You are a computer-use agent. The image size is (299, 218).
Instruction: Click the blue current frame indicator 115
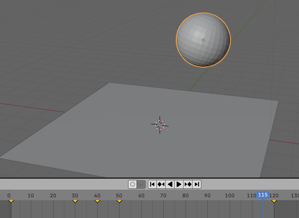pyautogui.click(x=263, y=195)
